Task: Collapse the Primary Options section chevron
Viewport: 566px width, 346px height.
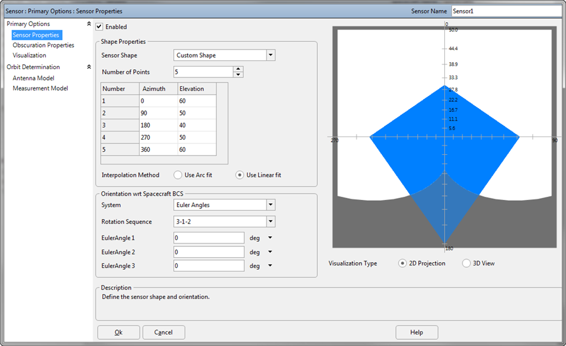Action: [x=89, y=24]
